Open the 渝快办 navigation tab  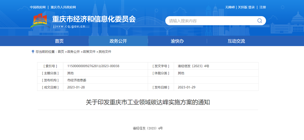point(177,41)
